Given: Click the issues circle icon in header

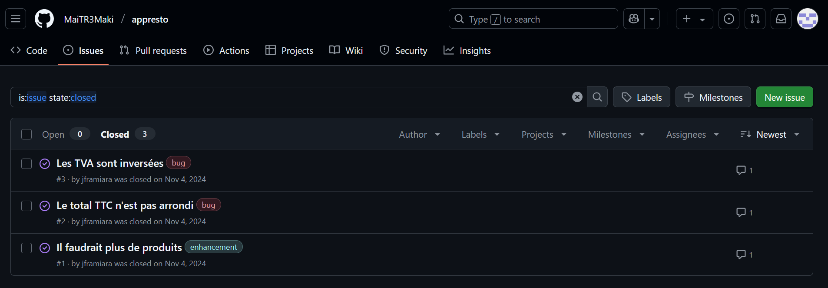Looking at the screenshot, I should coord(729,19).
